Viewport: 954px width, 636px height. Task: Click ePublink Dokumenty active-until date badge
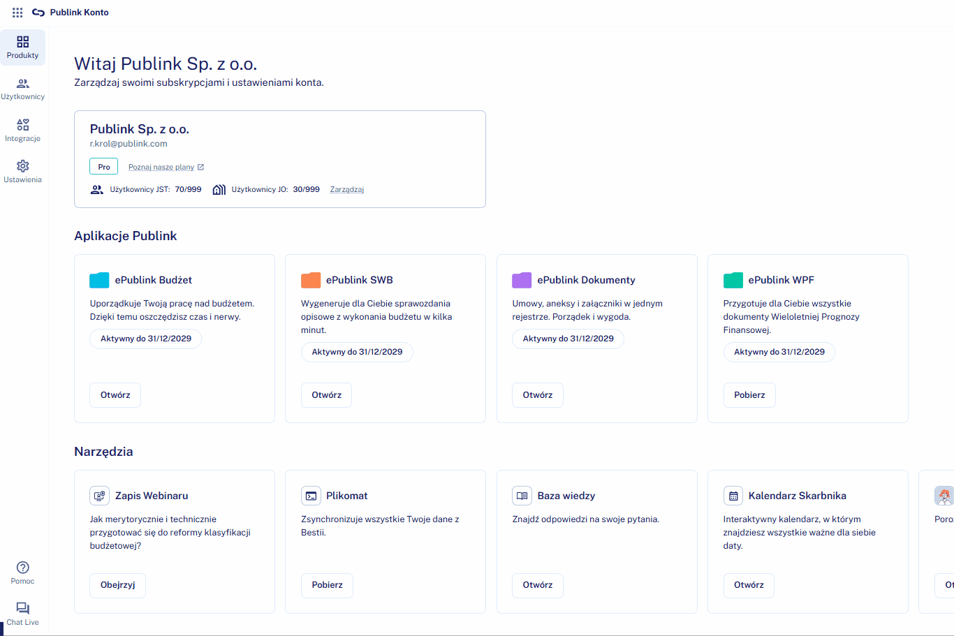click(568, 339)
